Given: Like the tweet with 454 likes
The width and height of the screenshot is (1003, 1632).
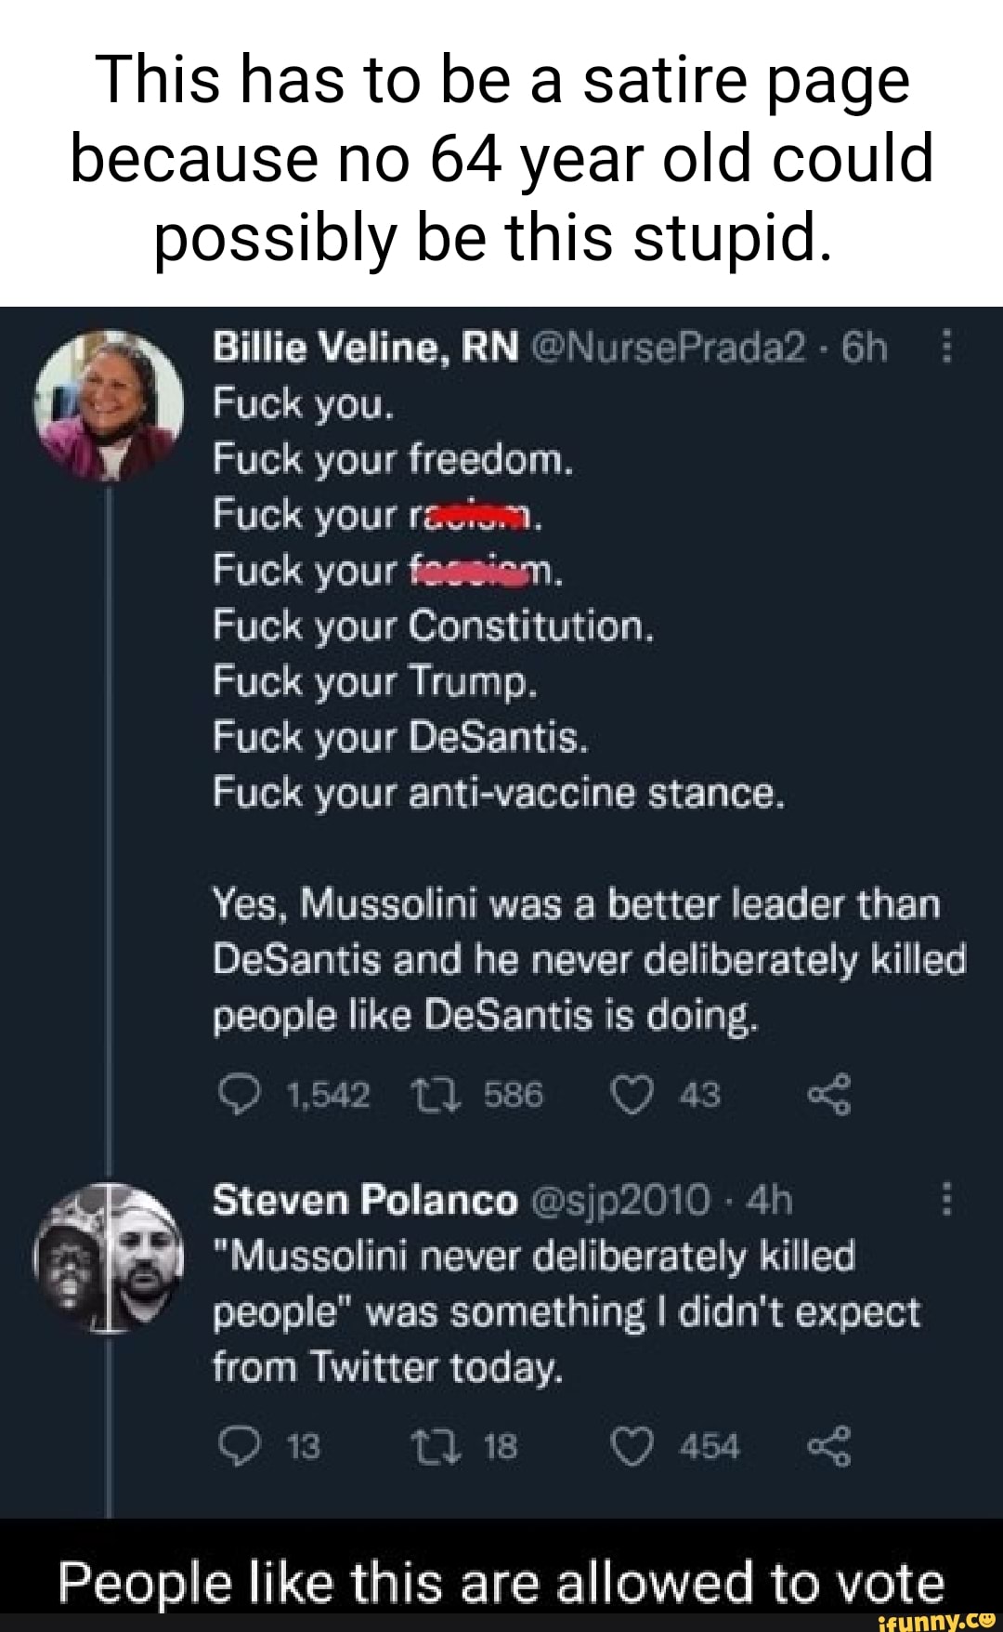Looking at the screenshot, I should coord(632,1447).
